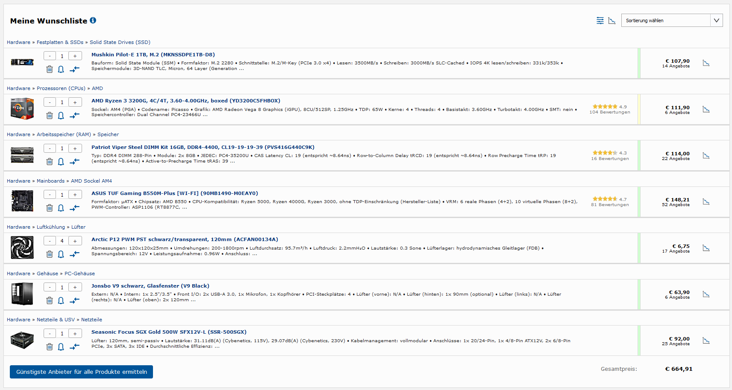
Task: Decrease quantity of Mushkin Pilot-E with minus
Action: click(50, 56)
